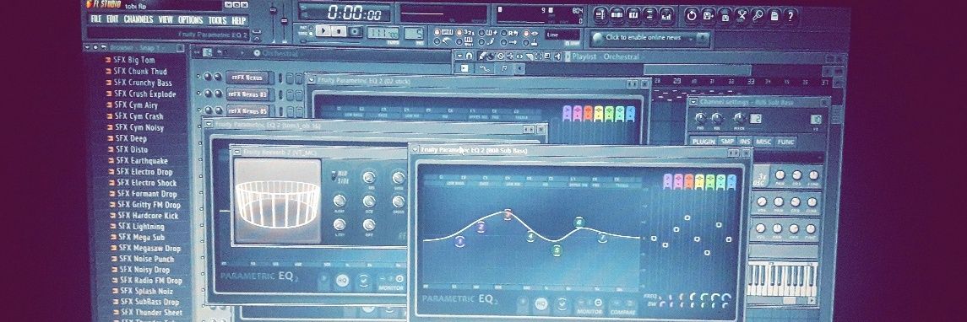Toggle mute light on first reFX Nexus channel

click(198, 77)
